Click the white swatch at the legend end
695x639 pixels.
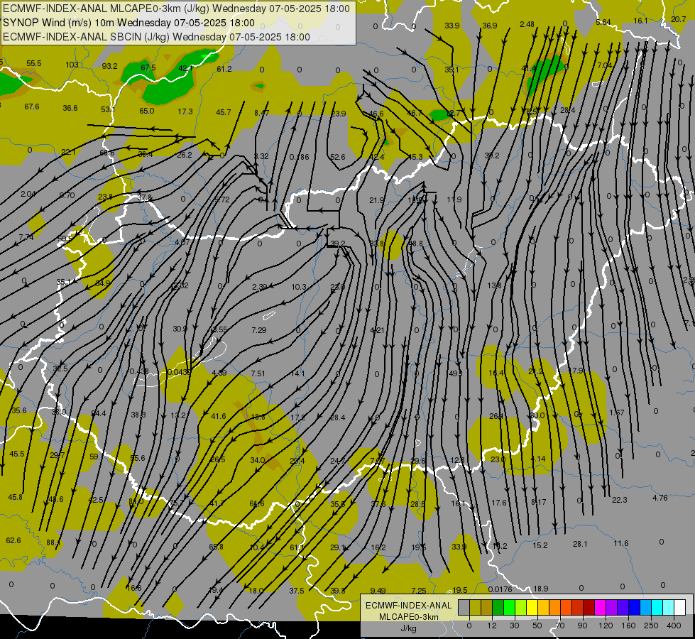(679, 607)
